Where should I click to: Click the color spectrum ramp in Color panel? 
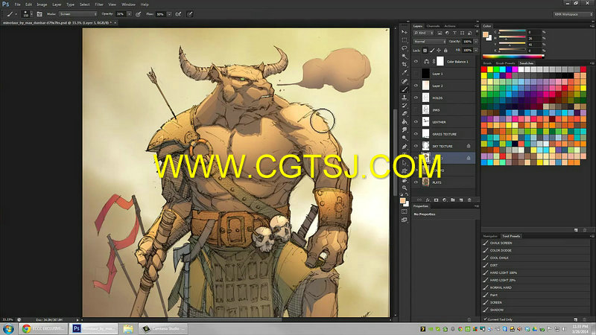[x=513, y=57]
